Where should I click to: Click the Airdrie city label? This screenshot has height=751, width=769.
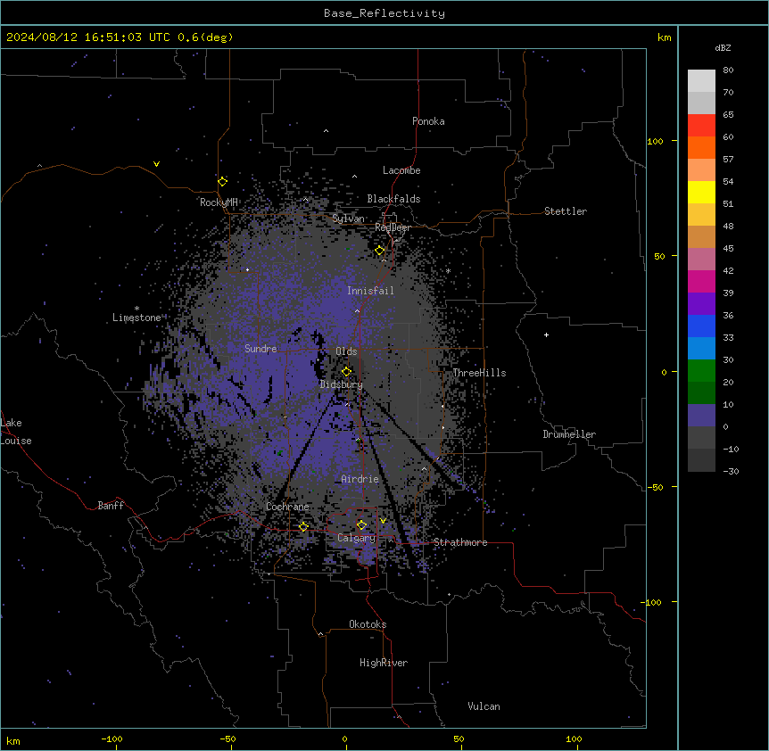360,479
